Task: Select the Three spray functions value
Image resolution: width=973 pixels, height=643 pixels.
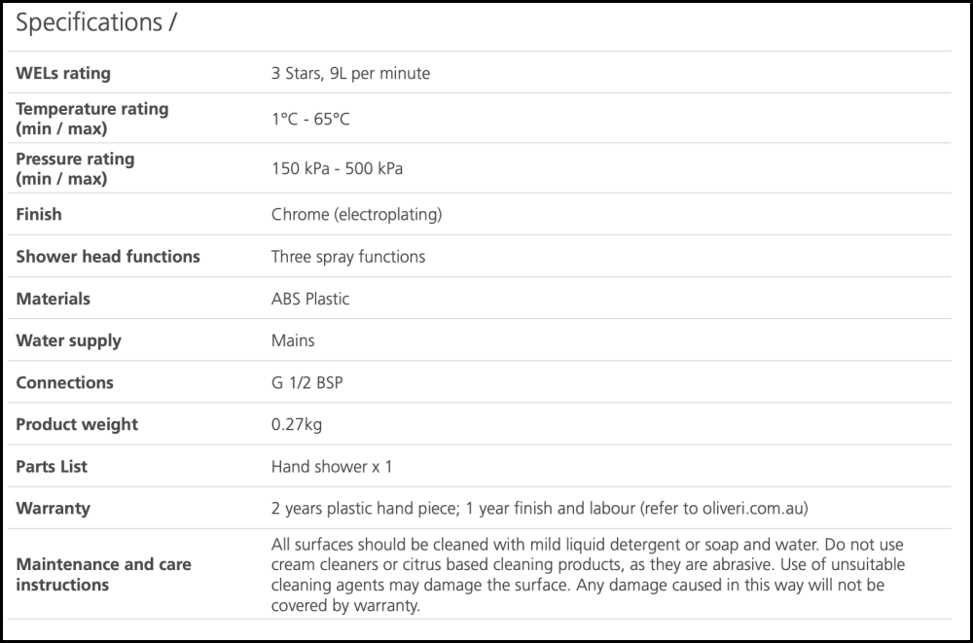Action: coord(348,257)
